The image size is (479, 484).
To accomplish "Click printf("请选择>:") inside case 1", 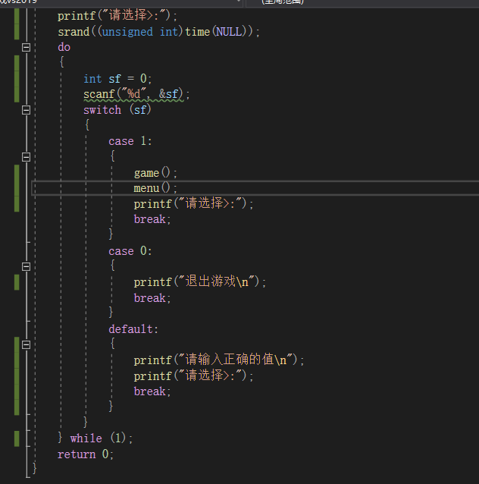I will pyautogui.click(x=193, y=204).
